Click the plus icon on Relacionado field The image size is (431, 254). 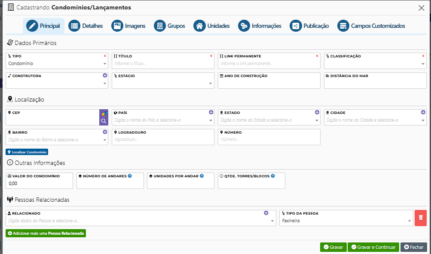(266, 213)
